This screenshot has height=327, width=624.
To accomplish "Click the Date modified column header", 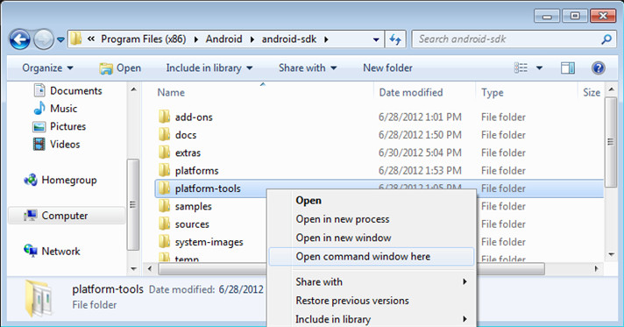I will [x=411, y=92].
